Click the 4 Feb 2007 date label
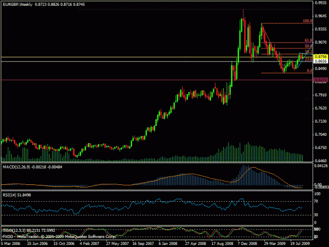The width and height of the screenshot is (329, 247). coord(89,244)
